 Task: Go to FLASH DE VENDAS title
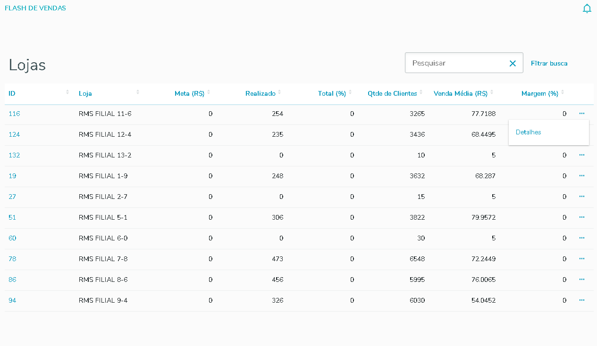tap(35, 8)
